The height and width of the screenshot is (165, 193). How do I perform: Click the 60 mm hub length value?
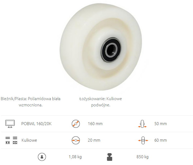(160, 140)
